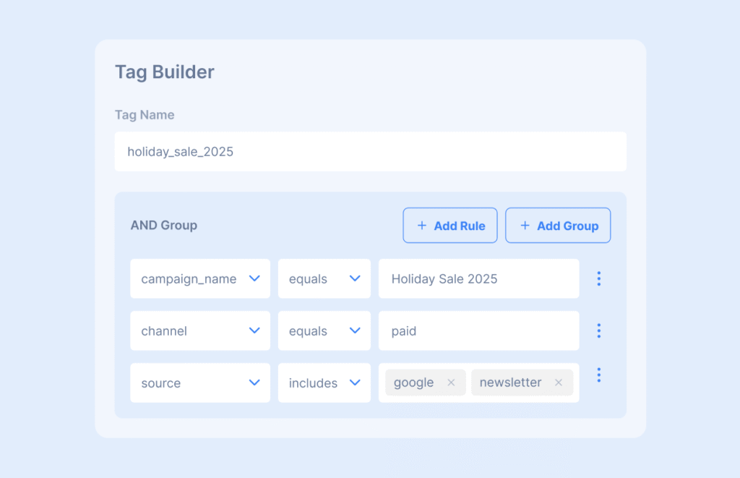Remove the newsletter tag chip
The height and width of the screenshot is (478, 740).
pyautogui.click(x=558, y=383)
